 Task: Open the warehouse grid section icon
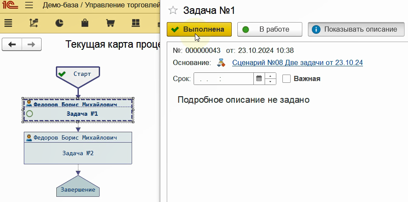click(136, 23)
